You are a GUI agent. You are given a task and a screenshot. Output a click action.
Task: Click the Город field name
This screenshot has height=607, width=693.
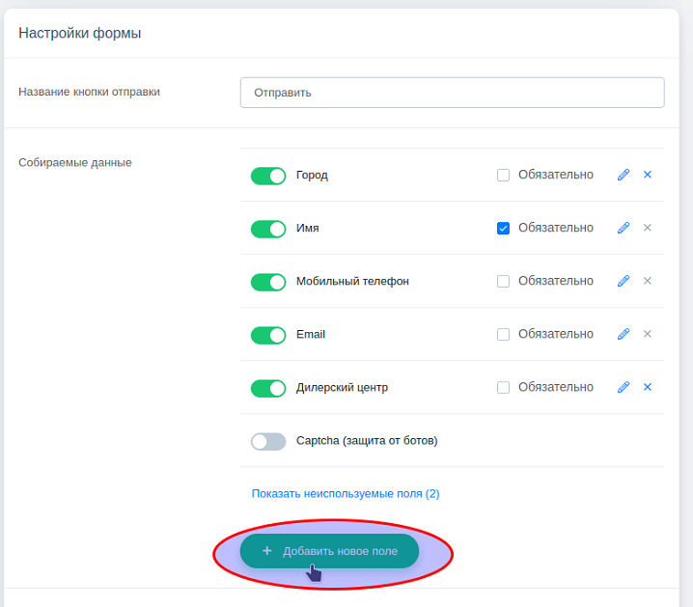(x=312, y=176)
